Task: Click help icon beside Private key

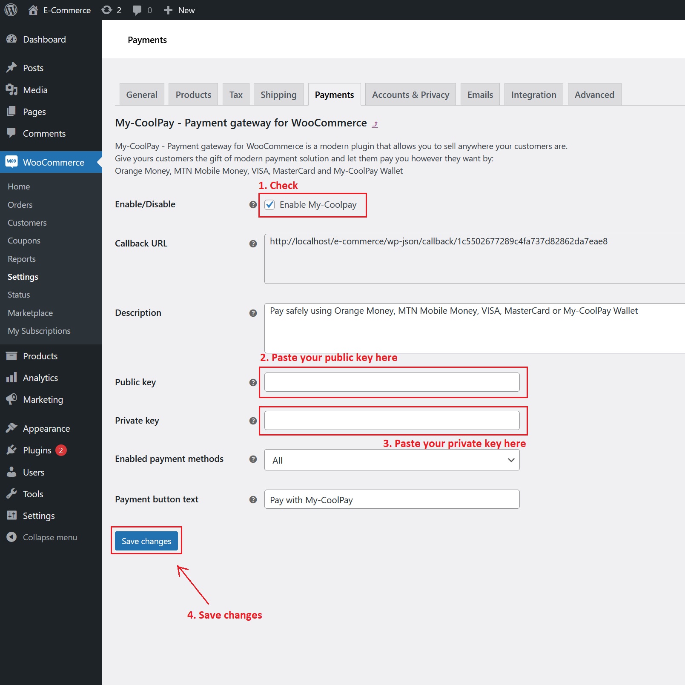Action: (x=253, y=421)
